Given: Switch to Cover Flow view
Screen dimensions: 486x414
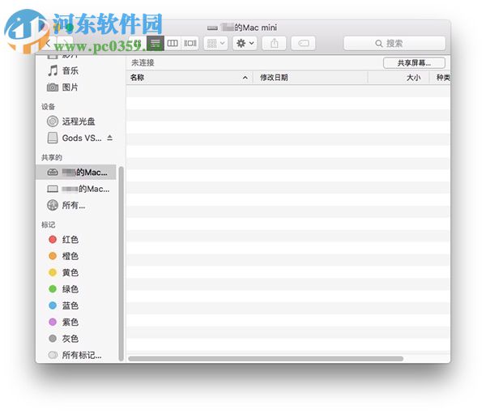Looking at the screenshot, I should (x=190, y=43).
